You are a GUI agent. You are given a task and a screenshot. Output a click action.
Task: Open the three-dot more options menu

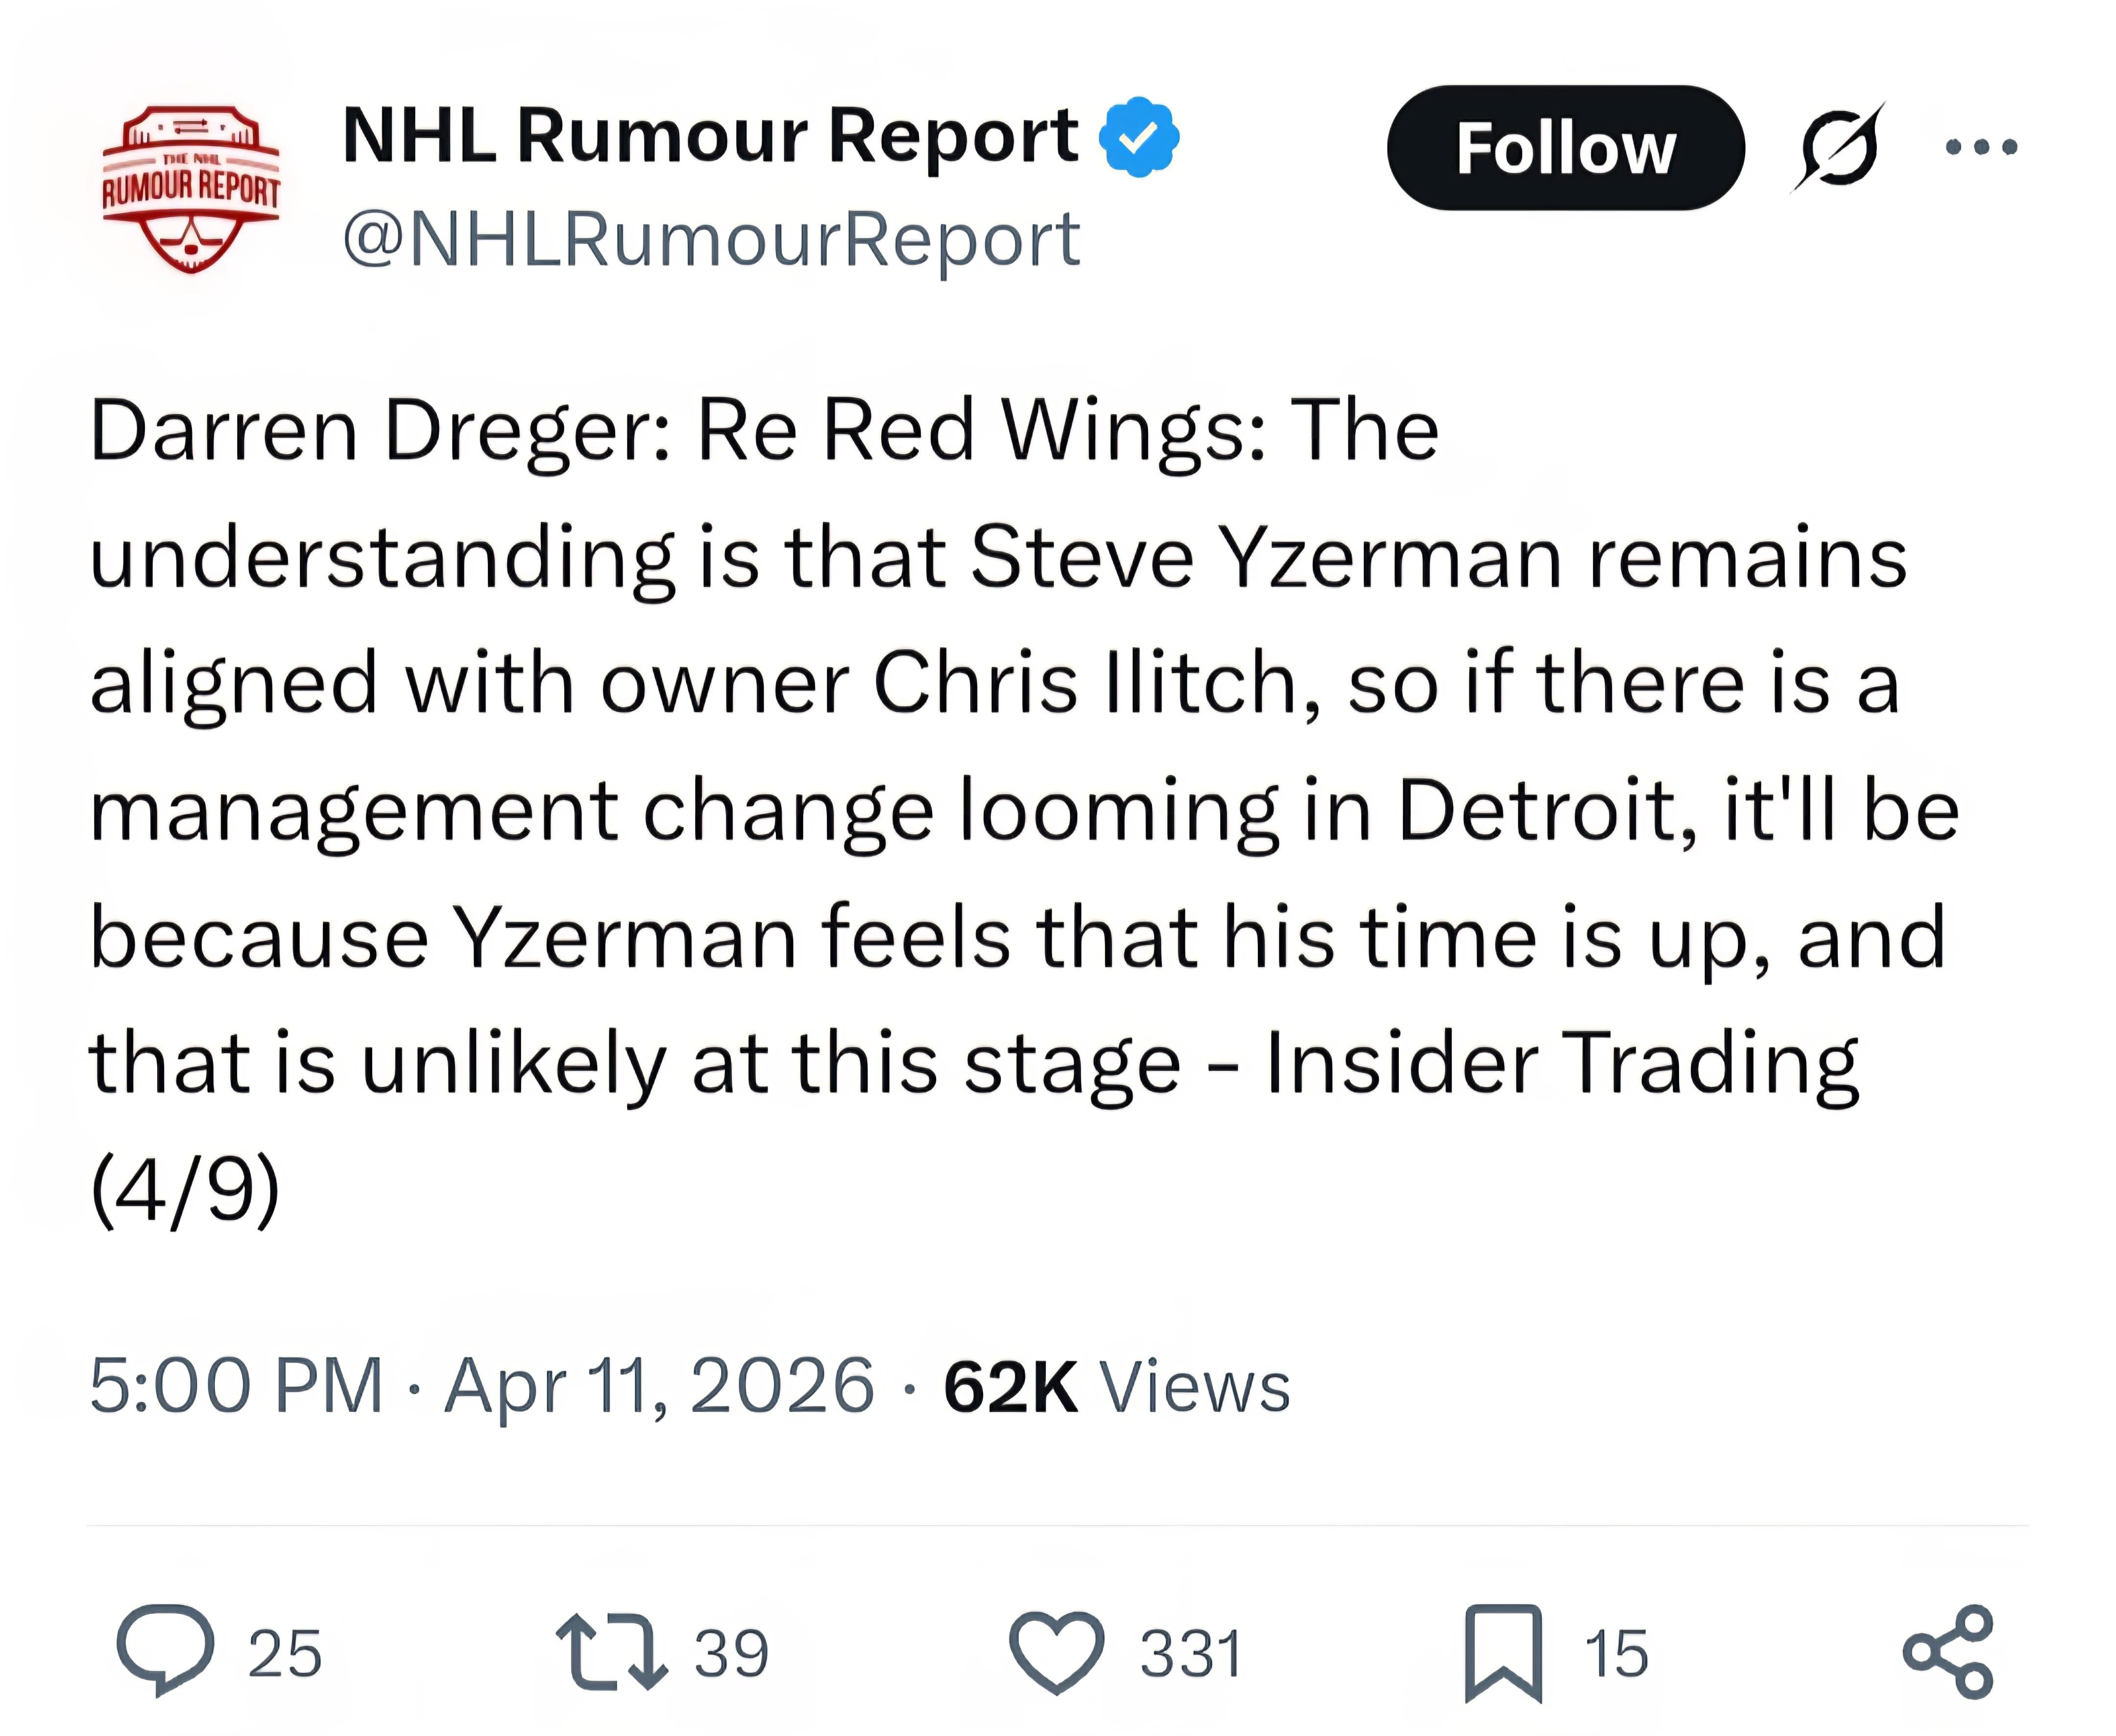1981,148
